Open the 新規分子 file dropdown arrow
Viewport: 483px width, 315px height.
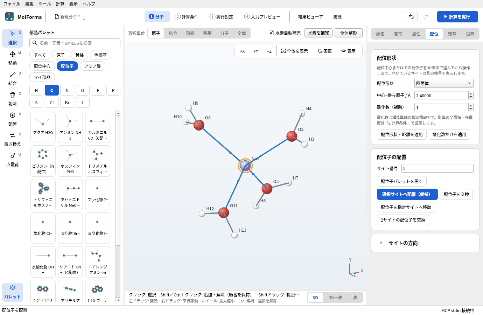pyautogui.click(x=84, y=19)
